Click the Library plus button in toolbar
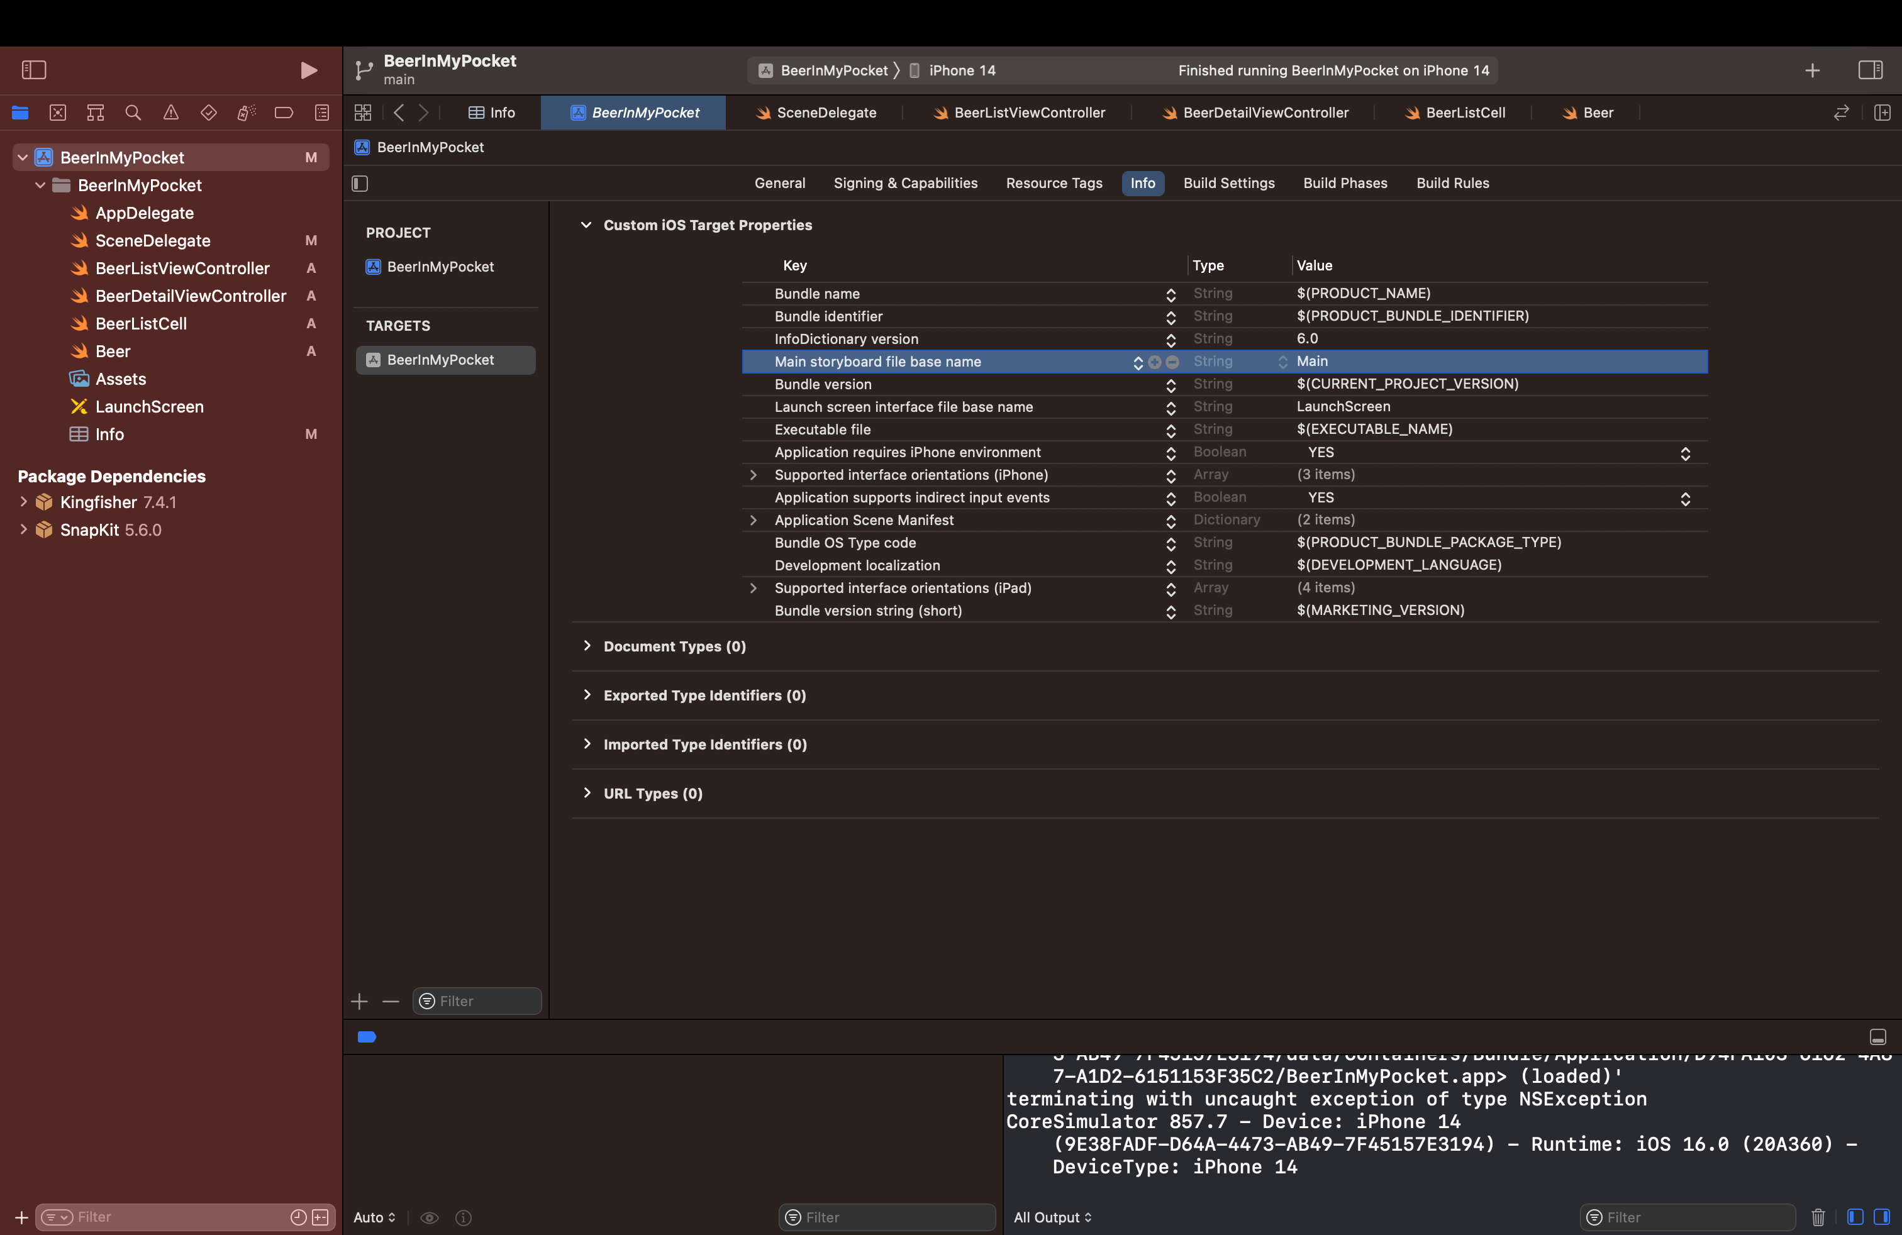1902x1235 pixels. tap(1811, 70)
